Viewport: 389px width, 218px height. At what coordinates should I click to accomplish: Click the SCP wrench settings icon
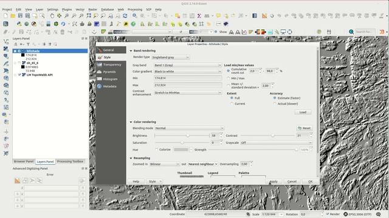pyautogui.click(x=277, y=31)
